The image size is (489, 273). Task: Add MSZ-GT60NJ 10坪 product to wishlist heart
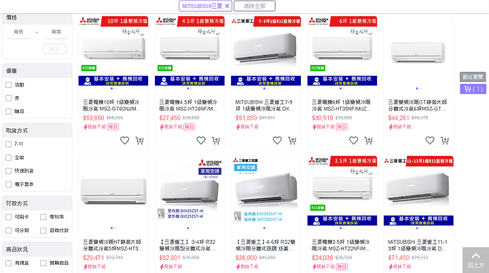124,140
